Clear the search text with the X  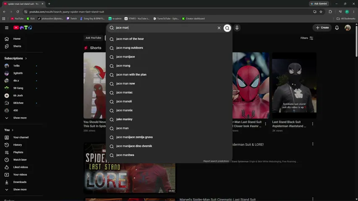219,28
